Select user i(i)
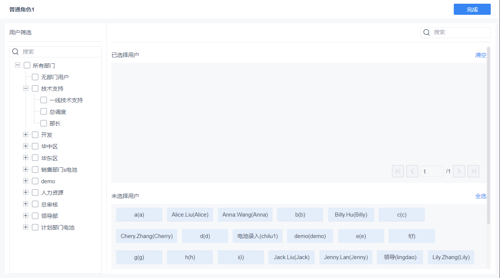This screenshot has height=278, width=500. (241, 257)
